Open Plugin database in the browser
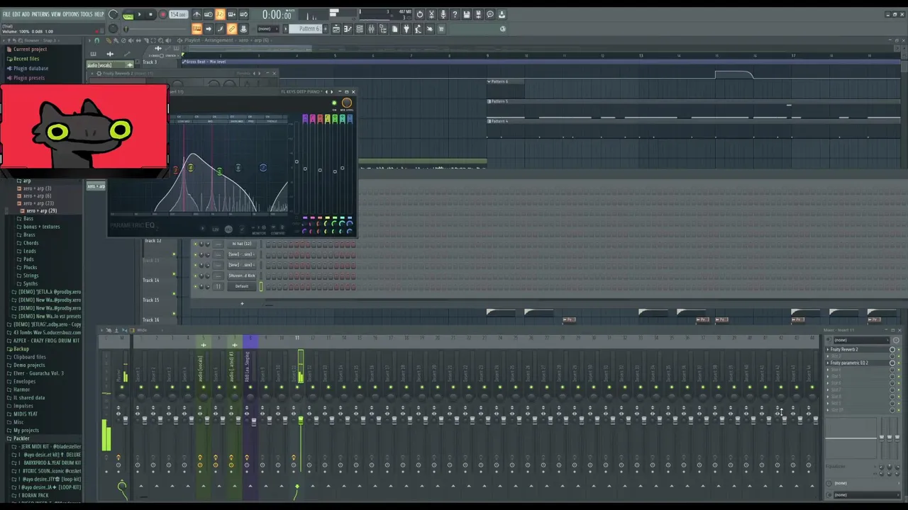The image size is (908, 510). [31, 69]
